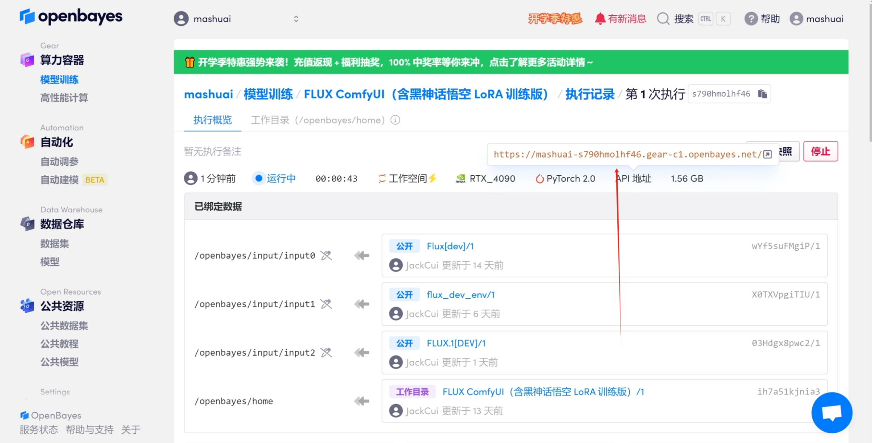The width and height of the screenshot is (872, 443).
Task: Click the info icon beside 工作目录
Action: 396,120
